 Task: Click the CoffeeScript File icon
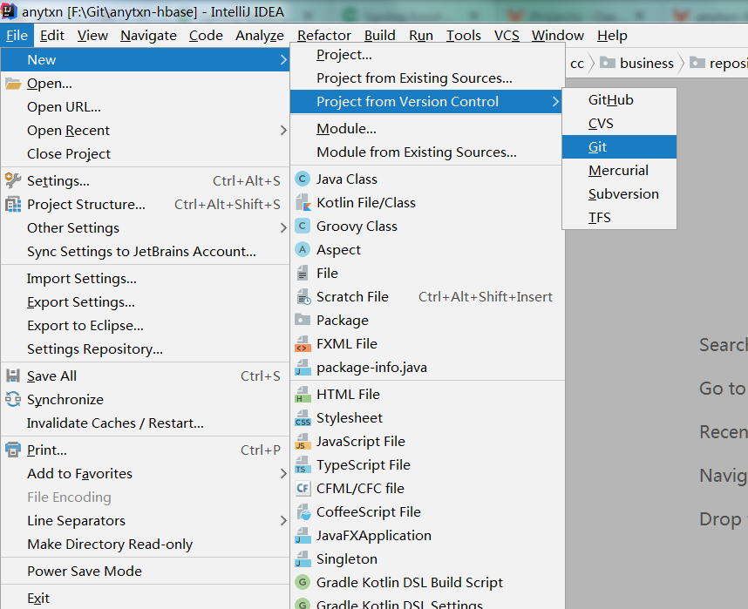[x=303, y=511]
